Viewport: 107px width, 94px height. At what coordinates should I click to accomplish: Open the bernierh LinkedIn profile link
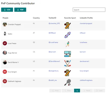[x=83, y=52]
